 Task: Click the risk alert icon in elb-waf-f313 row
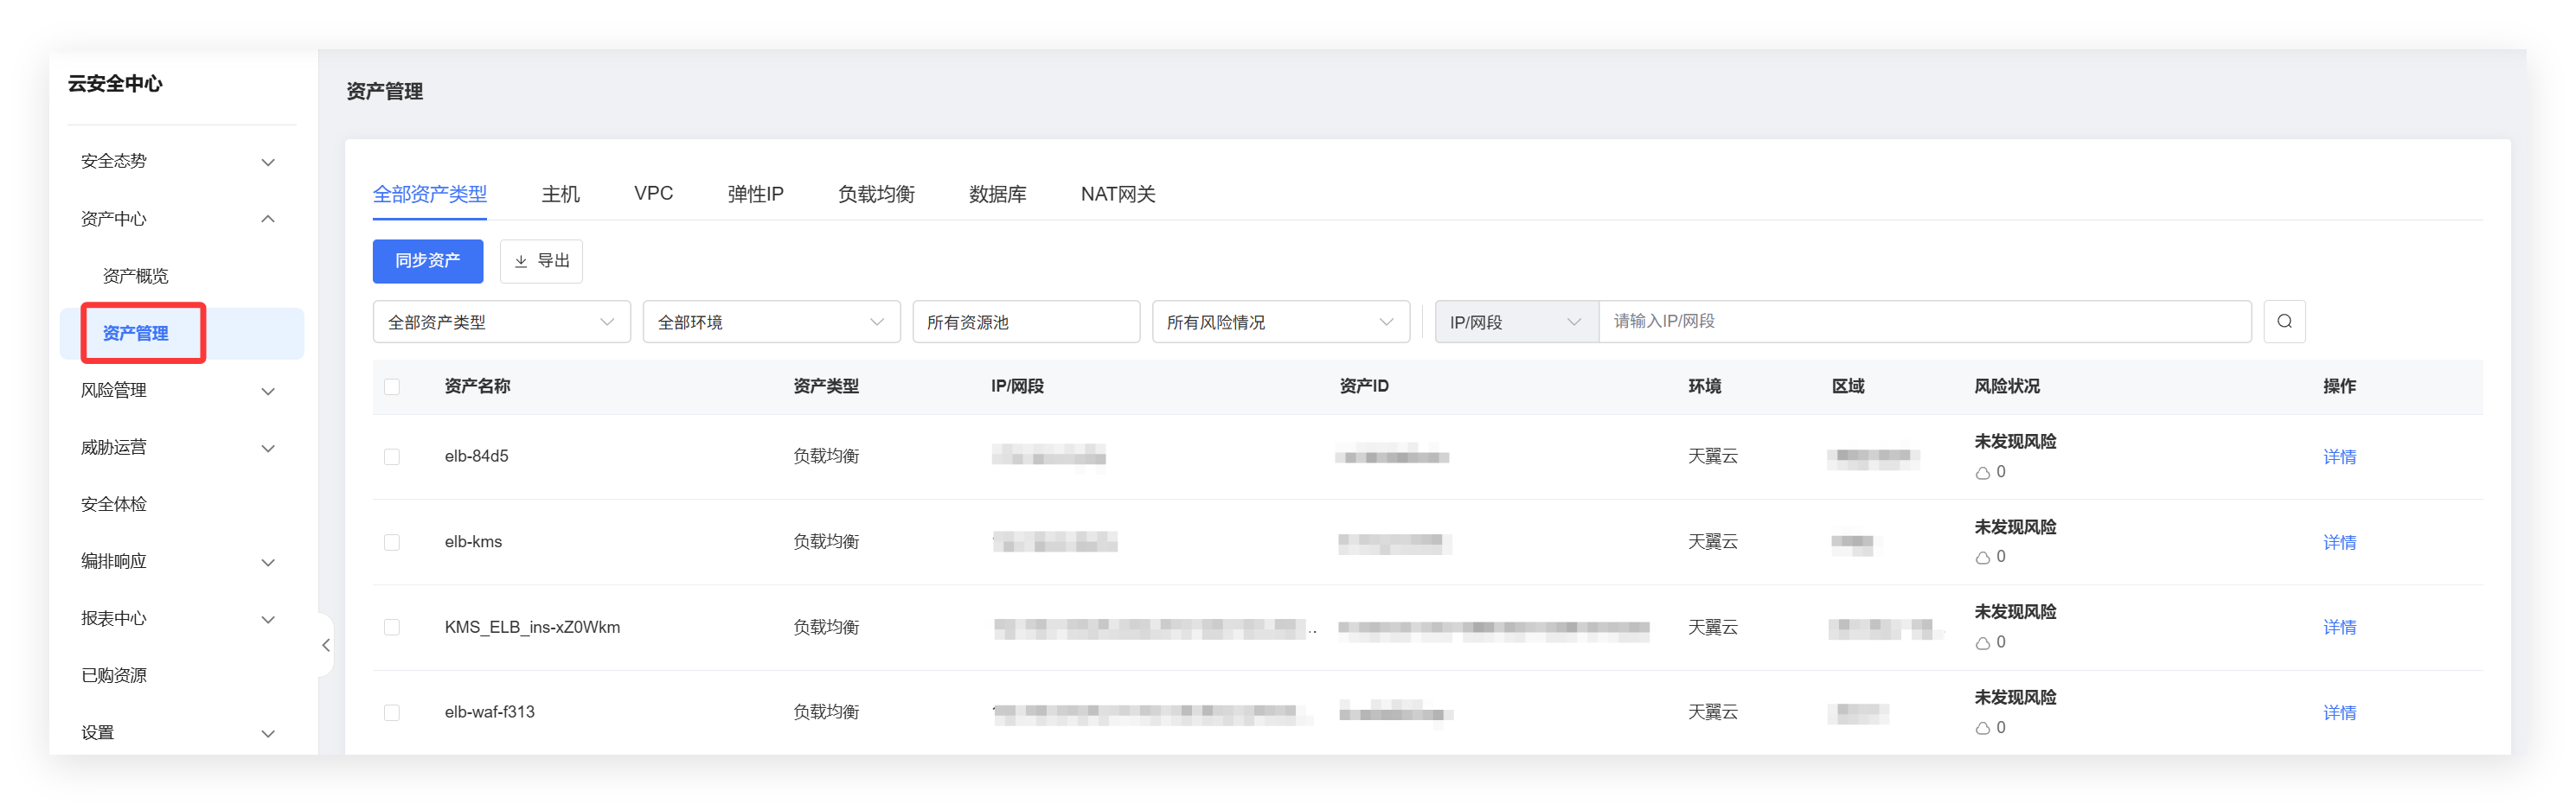tap(1982, 728)
